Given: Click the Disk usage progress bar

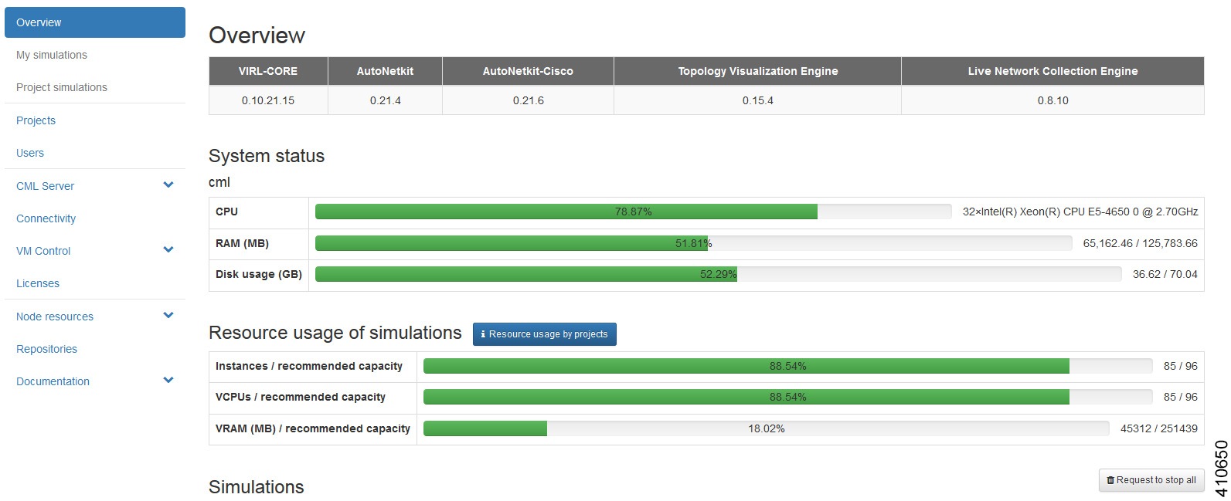Looking at the screenshot, I should pyautogui.click(x=718, y=274).
